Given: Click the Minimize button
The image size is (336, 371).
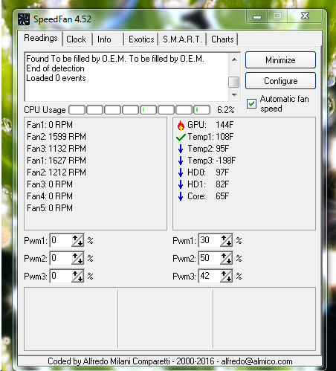Looking at the screenshot, I should (280, 60).
